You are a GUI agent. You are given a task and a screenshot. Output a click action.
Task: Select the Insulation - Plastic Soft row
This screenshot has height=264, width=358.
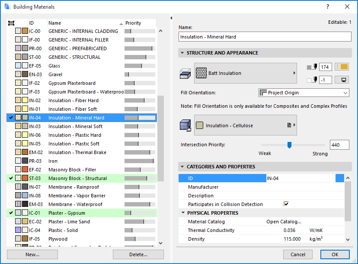[82, 144]
